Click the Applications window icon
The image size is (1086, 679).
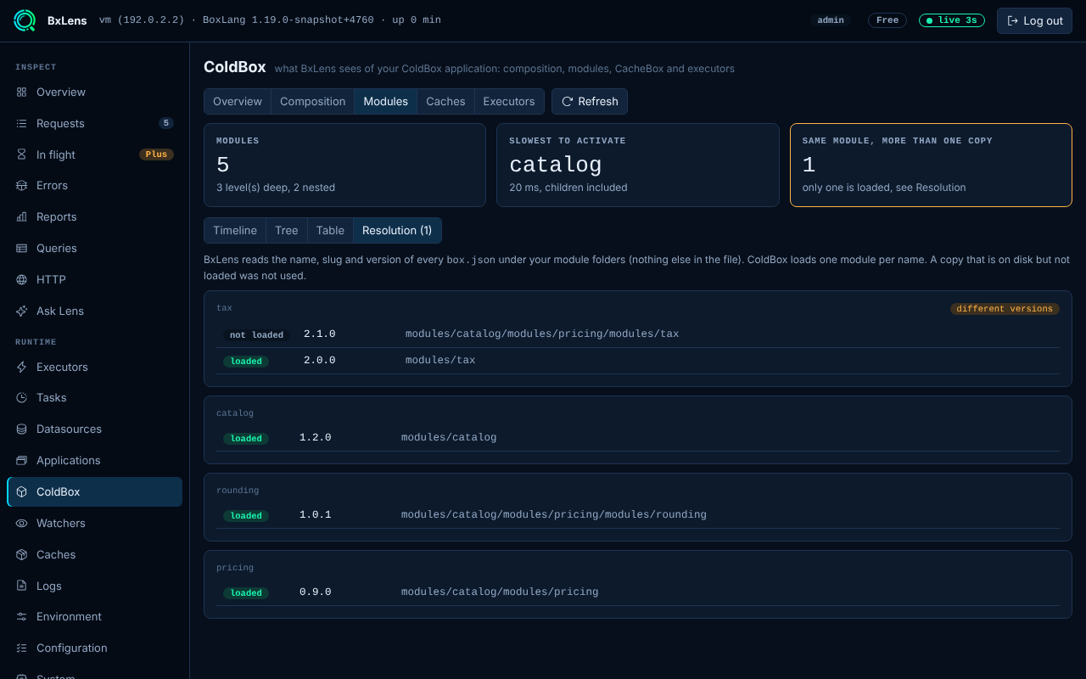[22, 460]
